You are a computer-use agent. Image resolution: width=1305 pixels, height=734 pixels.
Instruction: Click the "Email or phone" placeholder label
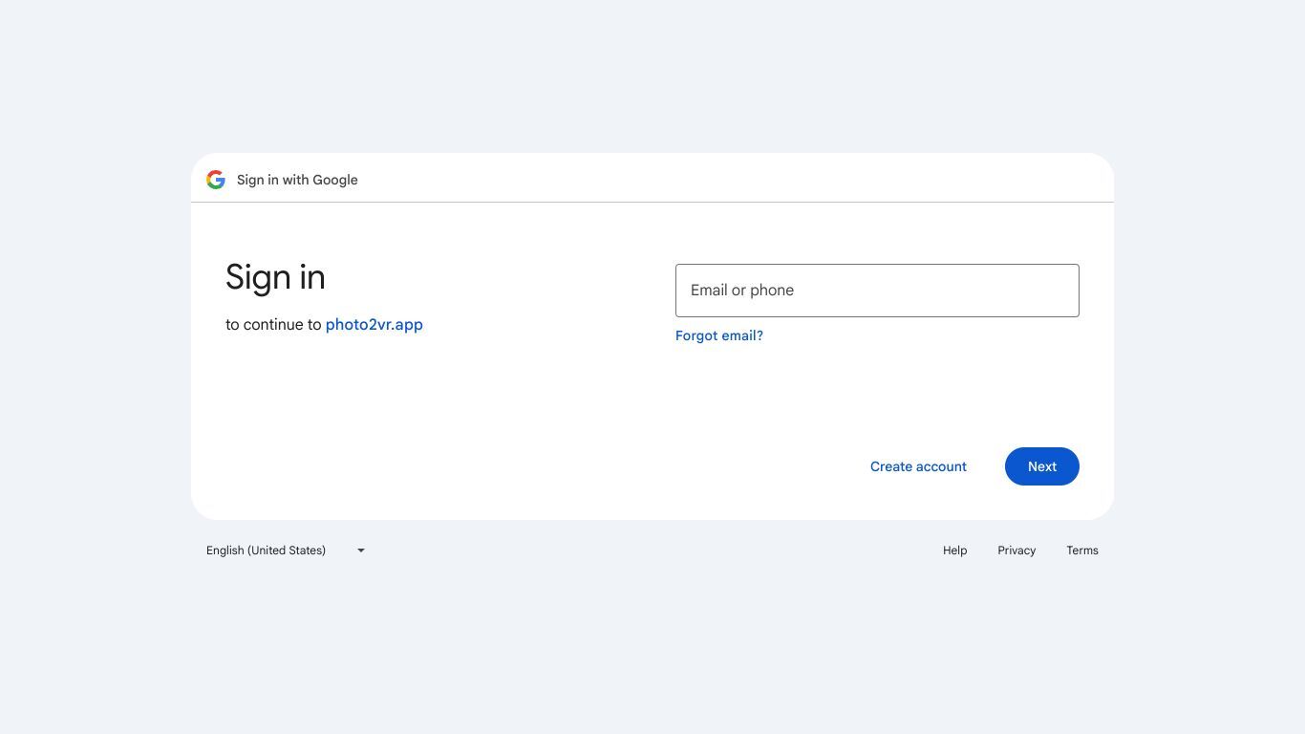pyautogui.click(x=742, y=291)
